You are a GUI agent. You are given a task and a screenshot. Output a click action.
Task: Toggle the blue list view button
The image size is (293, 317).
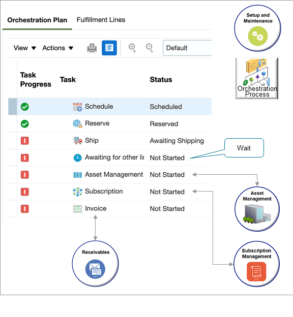click(109, 48)
